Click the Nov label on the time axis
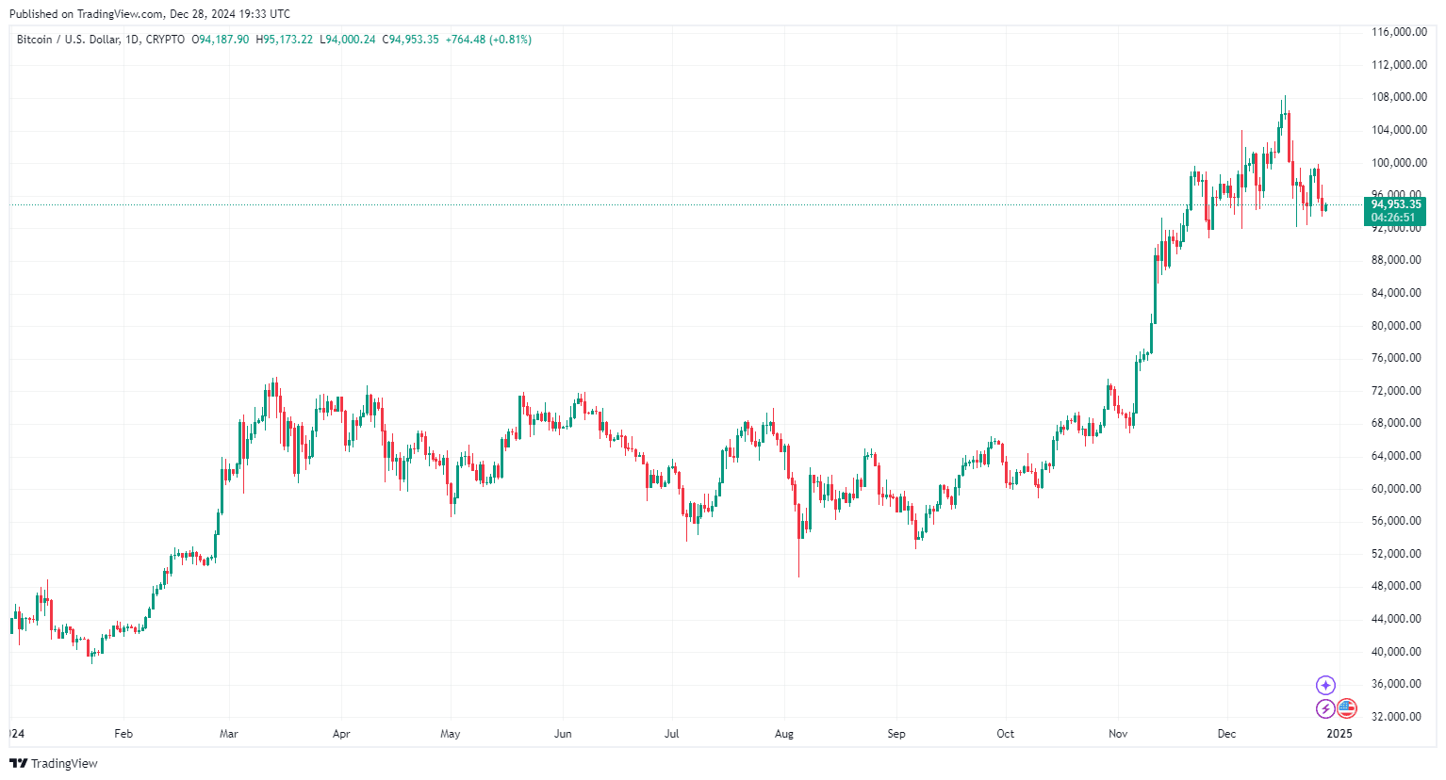The height and width of the screenshot is (780, 1446). 1118,734
